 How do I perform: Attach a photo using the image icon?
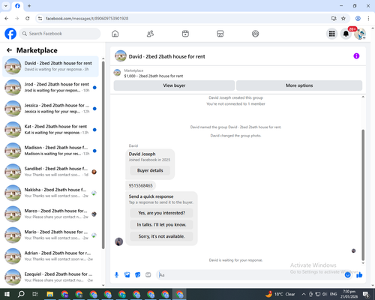tap(127, 275)
